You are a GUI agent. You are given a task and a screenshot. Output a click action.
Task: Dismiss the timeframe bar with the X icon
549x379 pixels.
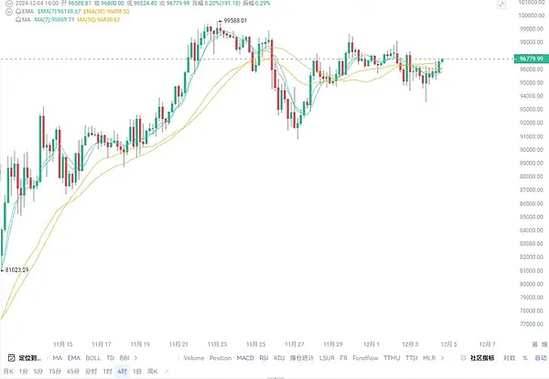tap(167, 371)
